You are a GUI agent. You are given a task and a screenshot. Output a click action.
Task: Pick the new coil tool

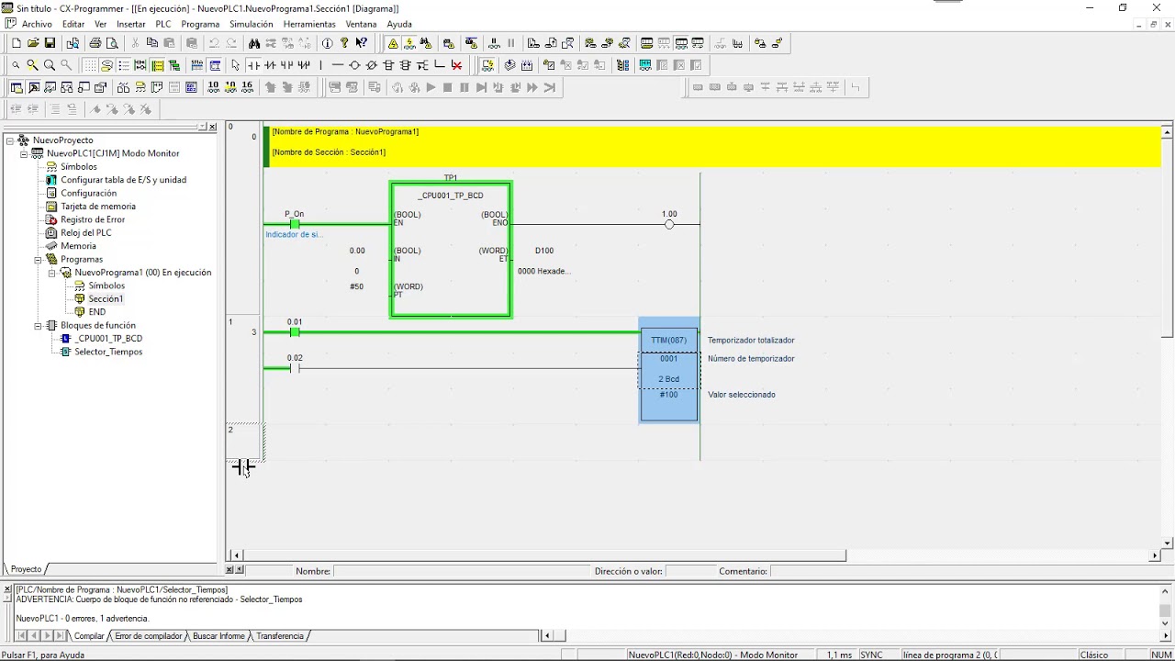click(x=354, y=65)
